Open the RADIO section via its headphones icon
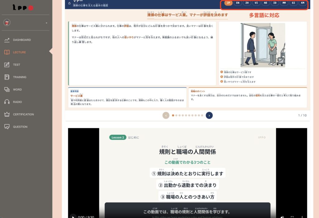The width and height of the screenshot is (319, 218). tap(7, 102)
